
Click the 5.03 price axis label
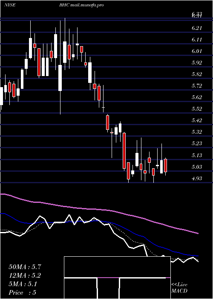(197, 167)
